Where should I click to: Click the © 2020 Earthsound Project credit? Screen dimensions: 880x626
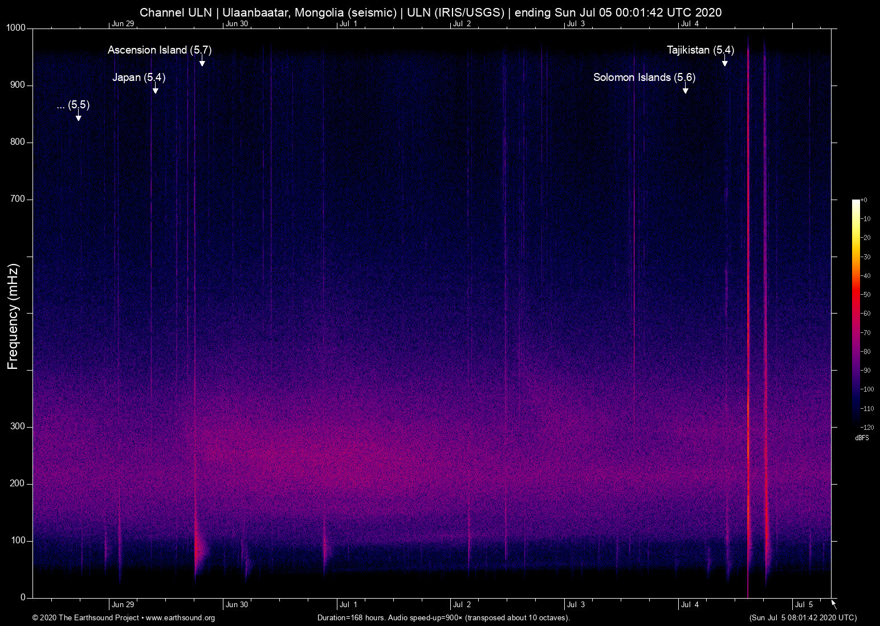(87, 618)
